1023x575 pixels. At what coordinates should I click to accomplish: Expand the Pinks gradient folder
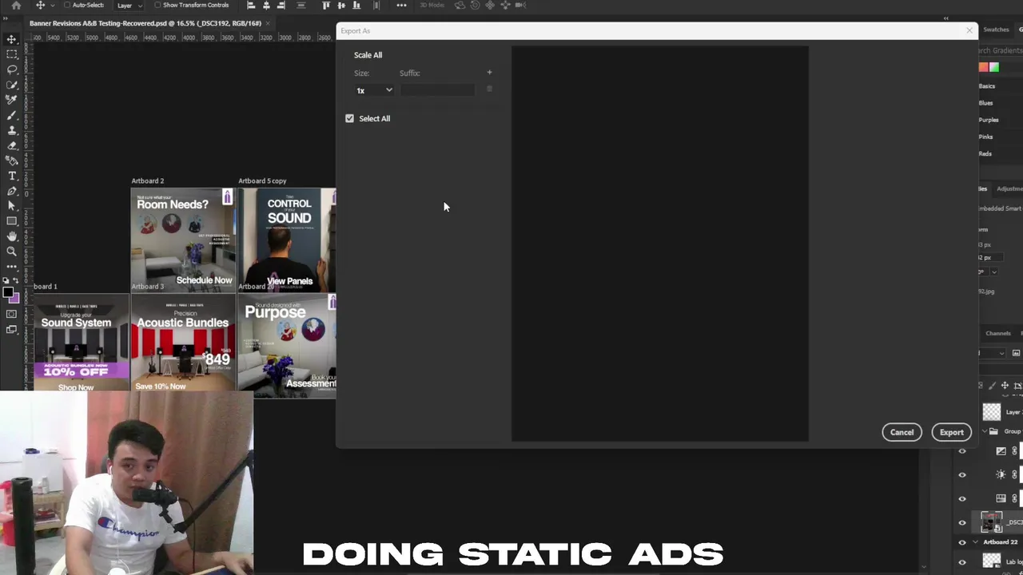coord(985,137)
